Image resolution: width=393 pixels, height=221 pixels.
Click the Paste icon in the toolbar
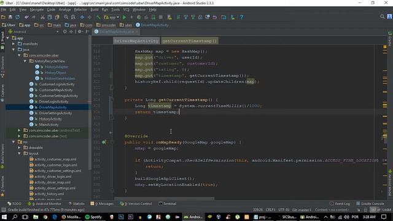[57, 17]
